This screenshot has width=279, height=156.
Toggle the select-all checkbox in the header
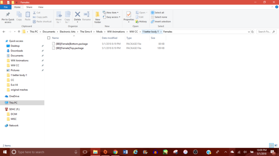49,38
